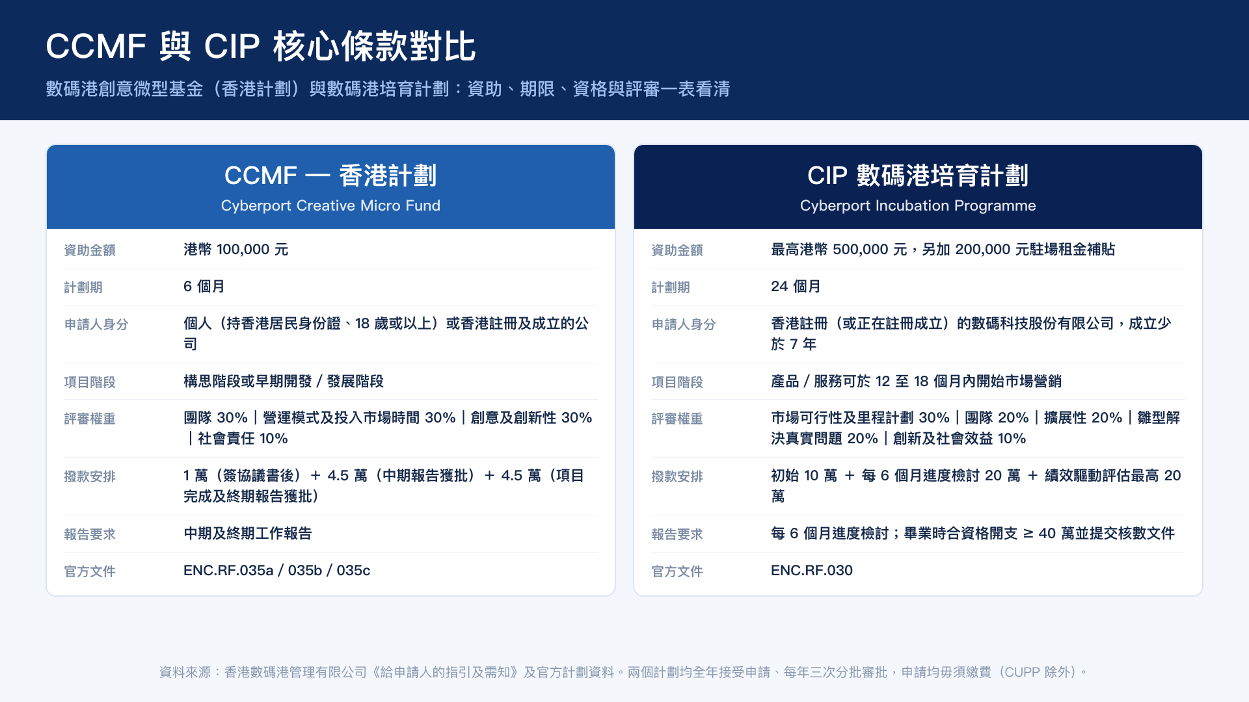Click the '項目階段' label in CCMF card
Screen dimensions: 1249x702
point(90,382)
